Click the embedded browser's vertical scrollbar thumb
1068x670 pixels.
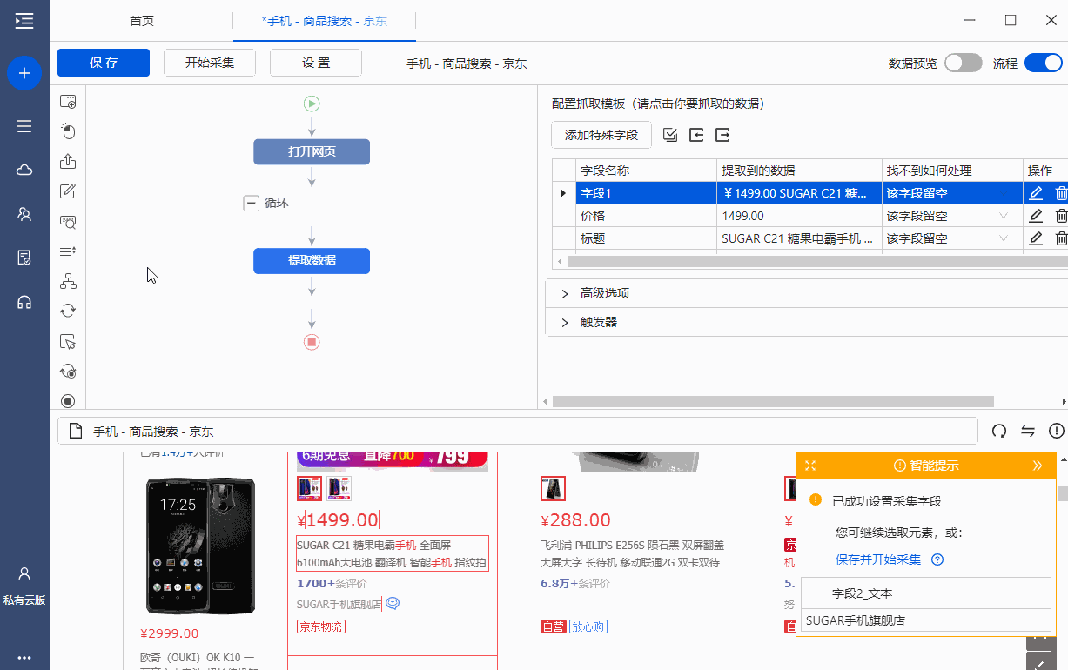pyautogui.click(x=1063, y=494)
